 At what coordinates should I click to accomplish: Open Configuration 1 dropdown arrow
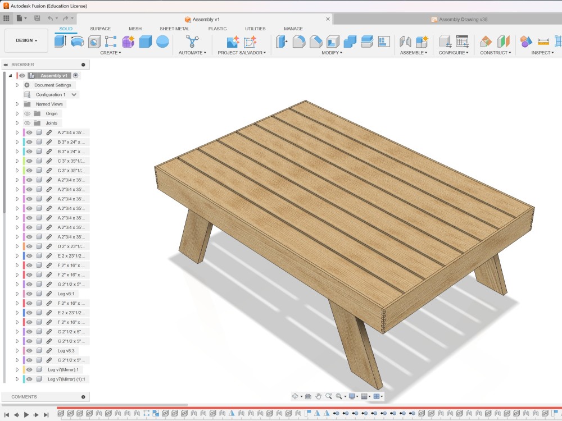coord(74,94)
